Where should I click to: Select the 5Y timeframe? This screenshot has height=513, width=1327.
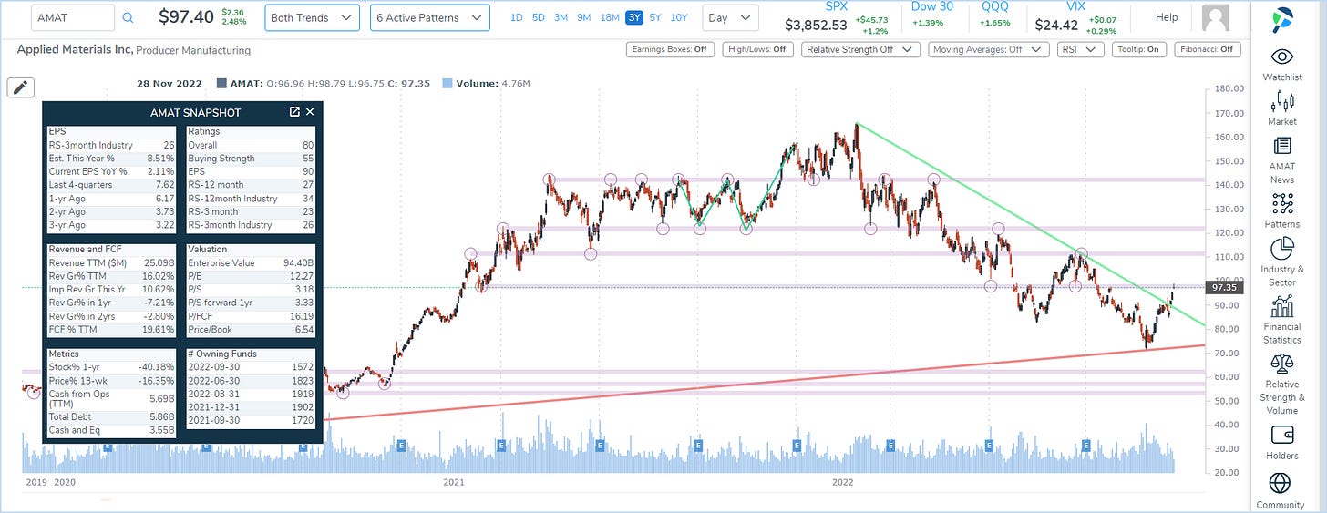tap(655, 17)
